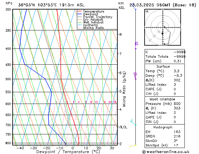Click the '500' pressure axis label
The width and height of the screenshot is (199, 154).
[x=9, y=79]
